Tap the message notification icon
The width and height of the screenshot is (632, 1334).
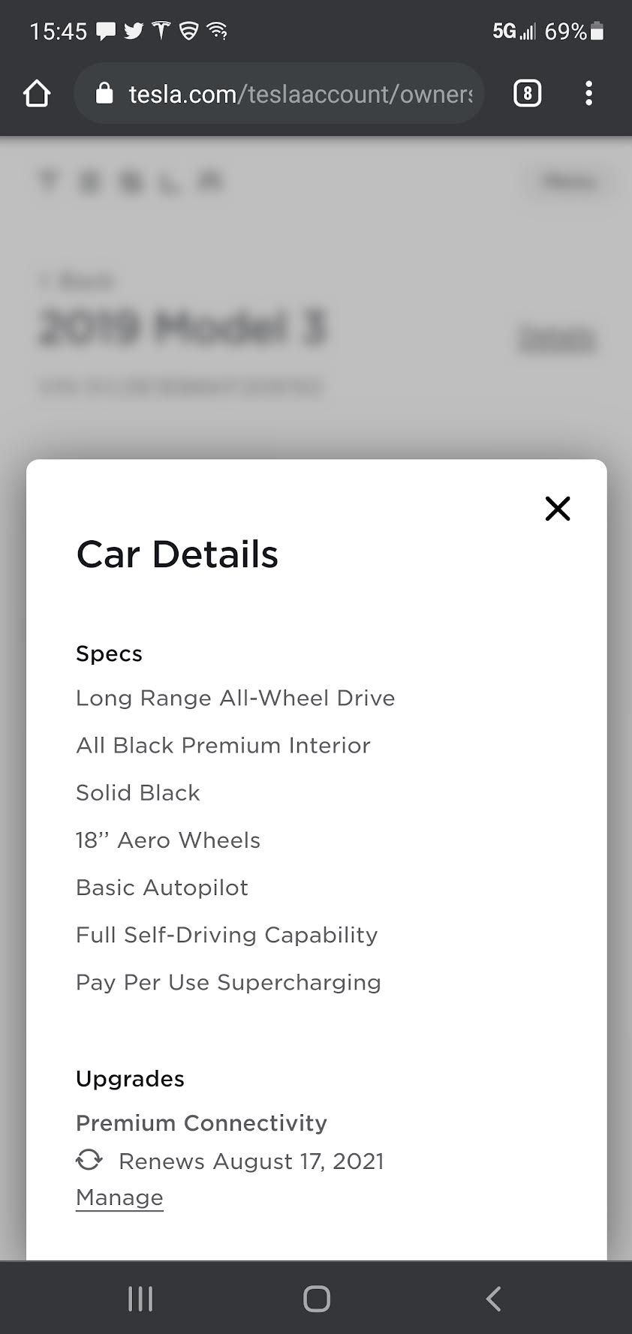pos(107,31)
